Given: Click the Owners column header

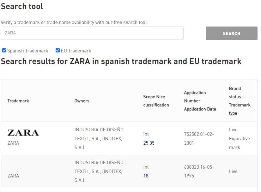Looking at the screenshot, I should pos(82,101).
